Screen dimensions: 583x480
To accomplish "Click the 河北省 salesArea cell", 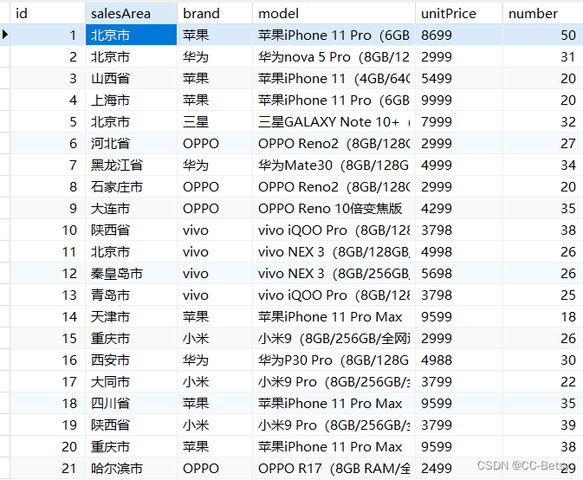I will coord(132,144).
